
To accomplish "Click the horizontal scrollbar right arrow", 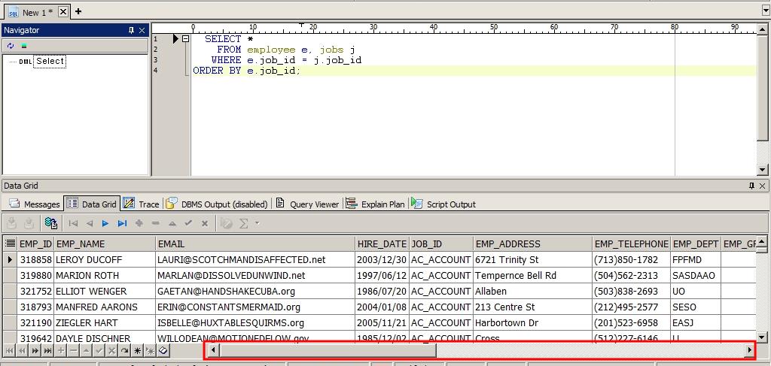I will click(x=749, y=350).
